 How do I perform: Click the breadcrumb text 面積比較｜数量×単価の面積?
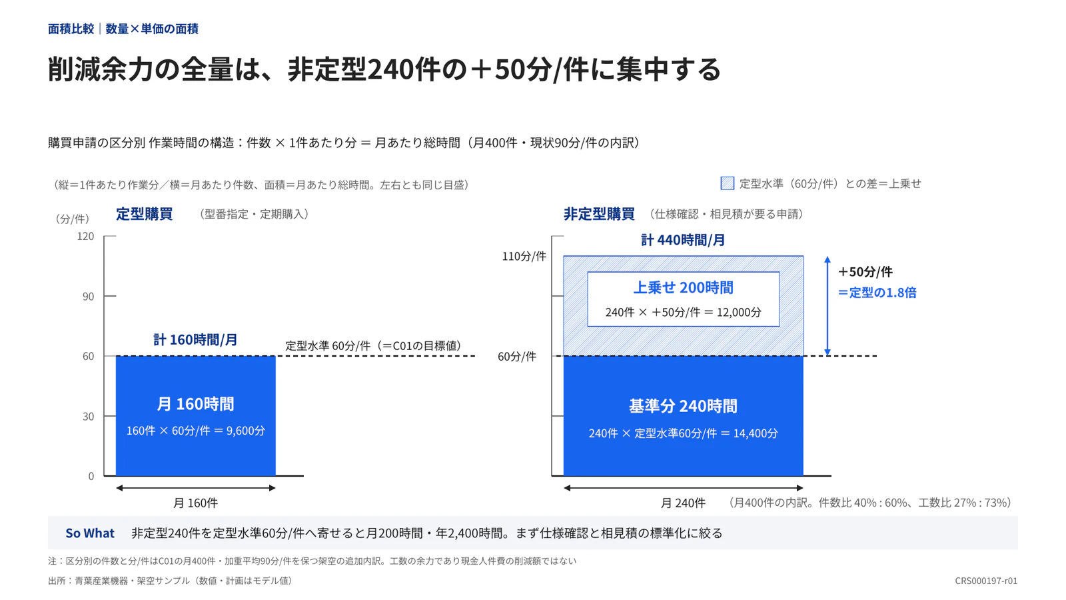click(123, 29)
